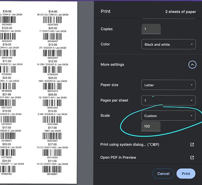Click the Print button
Image resolution: width=202 pixels, height=185 pixels.
(x=186, y=174)
